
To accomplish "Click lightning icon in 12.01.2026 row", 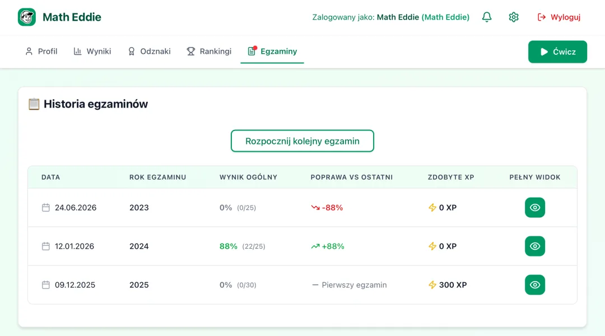I will [x=432, y=246].
